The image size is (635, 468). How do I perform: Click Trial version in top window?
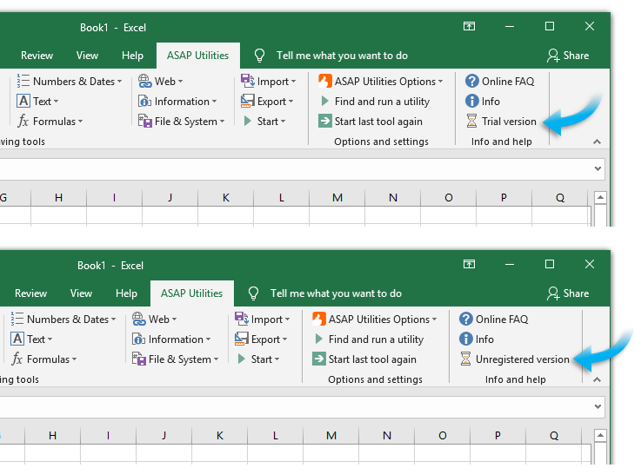pos(501,122)
